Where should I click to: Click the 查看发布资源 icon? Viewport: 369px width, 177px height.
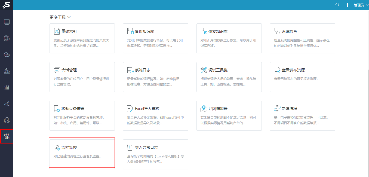coord(277,70)
